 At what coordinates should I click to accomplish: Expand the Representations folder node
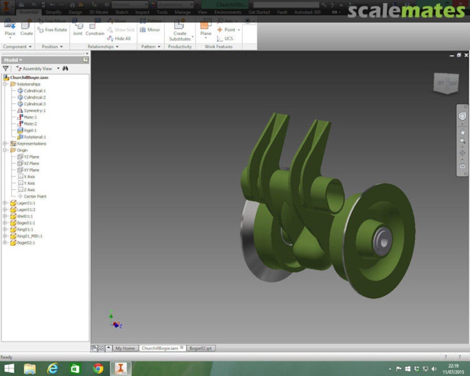click(5, 144)
